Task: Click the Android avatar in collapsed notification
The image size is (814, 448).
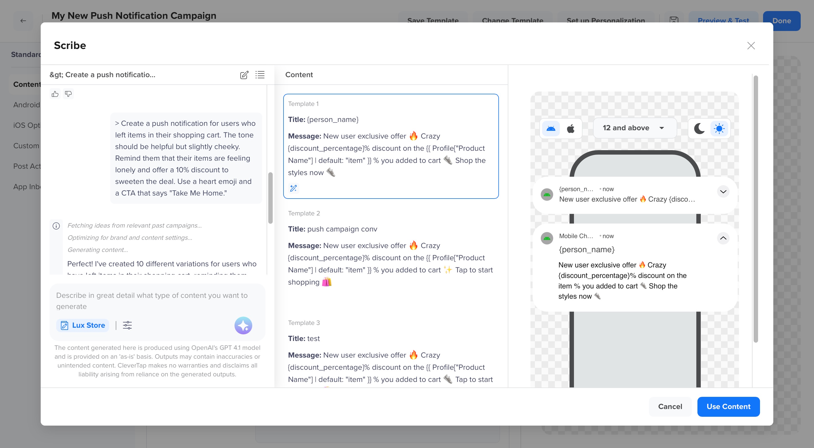Action: point(547,194)
